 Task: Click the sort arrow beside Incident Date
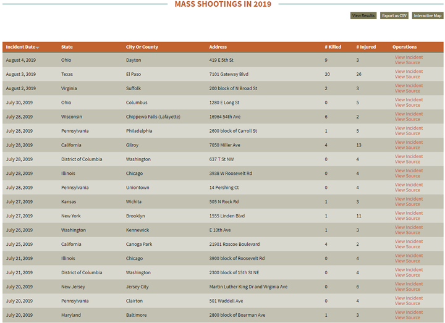point(38,48)
